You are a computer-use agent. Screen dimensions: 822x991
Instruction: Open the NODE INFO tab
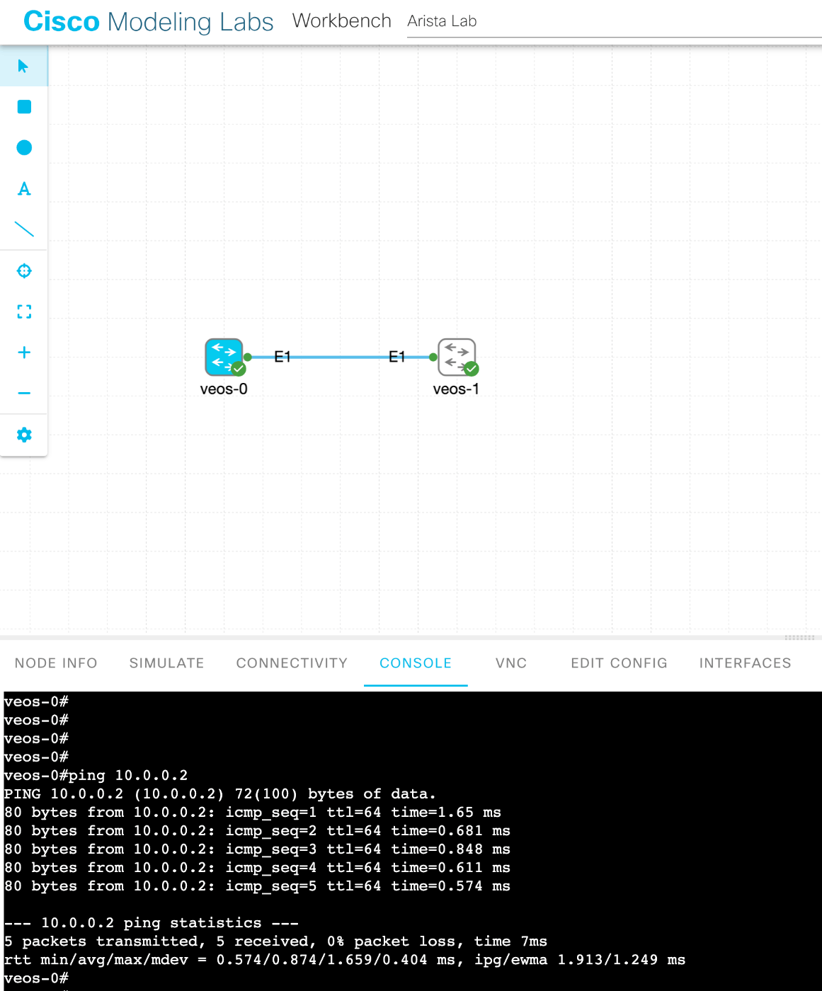click(56, 663)
